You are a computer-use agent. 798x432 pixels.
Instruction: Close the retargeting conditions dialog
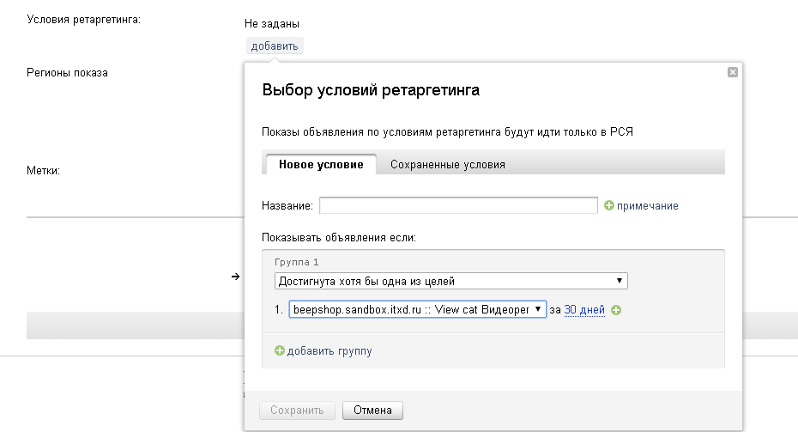[732, 72]
